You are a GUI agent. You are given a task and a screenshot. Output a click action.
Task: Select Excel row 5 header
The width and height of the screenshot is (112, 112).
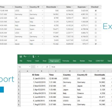[19, 90]
